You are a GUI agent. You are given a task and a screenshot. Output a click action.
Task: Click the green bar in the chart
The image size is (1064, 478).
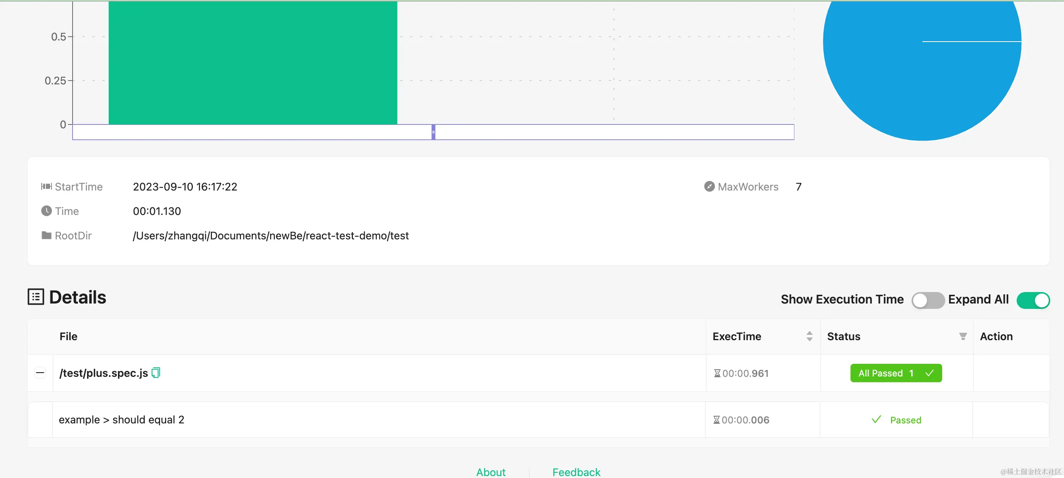point(253,62)
